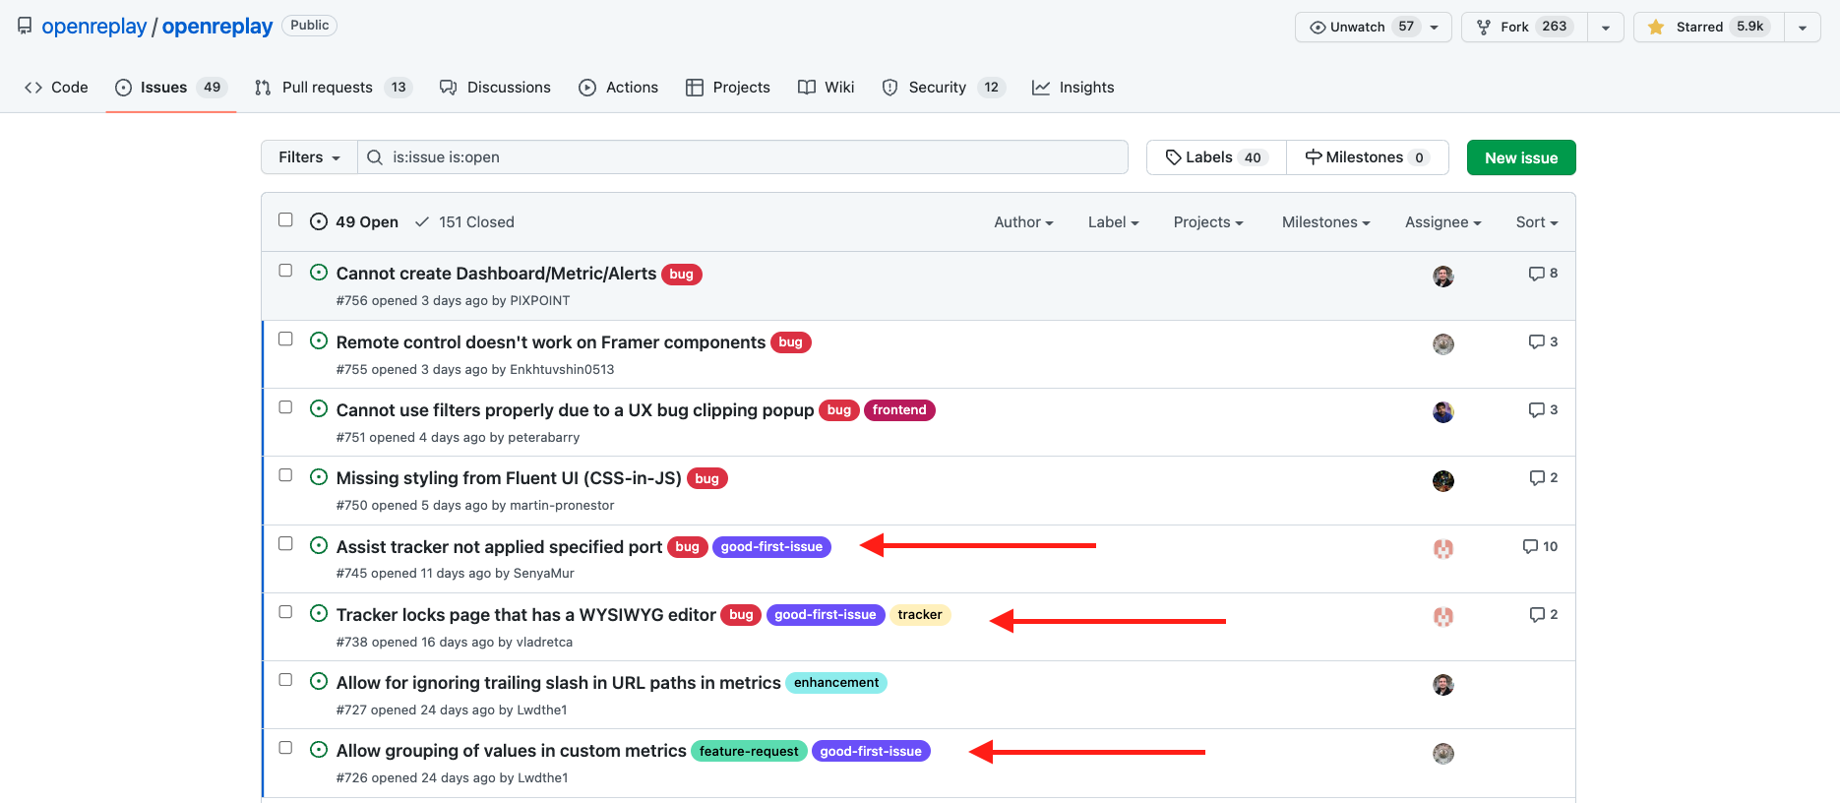Click the open-issue icon for issue #745
1840x803 pixels.
point(319,545)
